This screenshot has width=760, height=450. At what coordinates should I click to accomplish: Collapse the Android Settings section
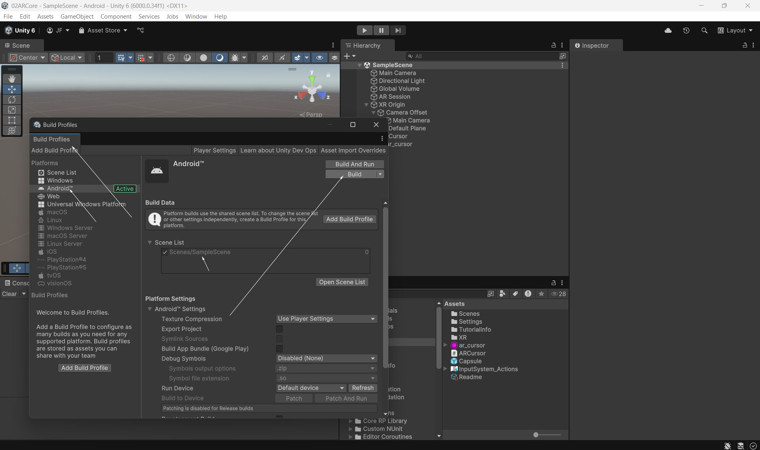click(x=150, y=309)
